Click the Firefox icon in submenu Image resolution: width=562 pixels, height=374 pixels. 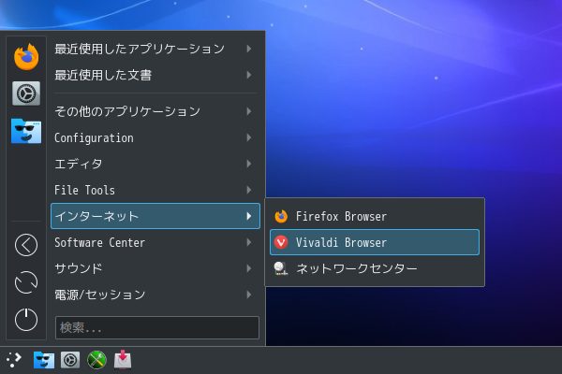point(281,216)
